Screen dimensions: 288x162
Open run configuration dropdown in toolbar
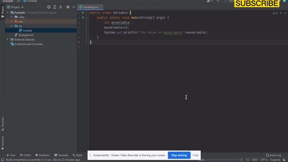[228, 1]
